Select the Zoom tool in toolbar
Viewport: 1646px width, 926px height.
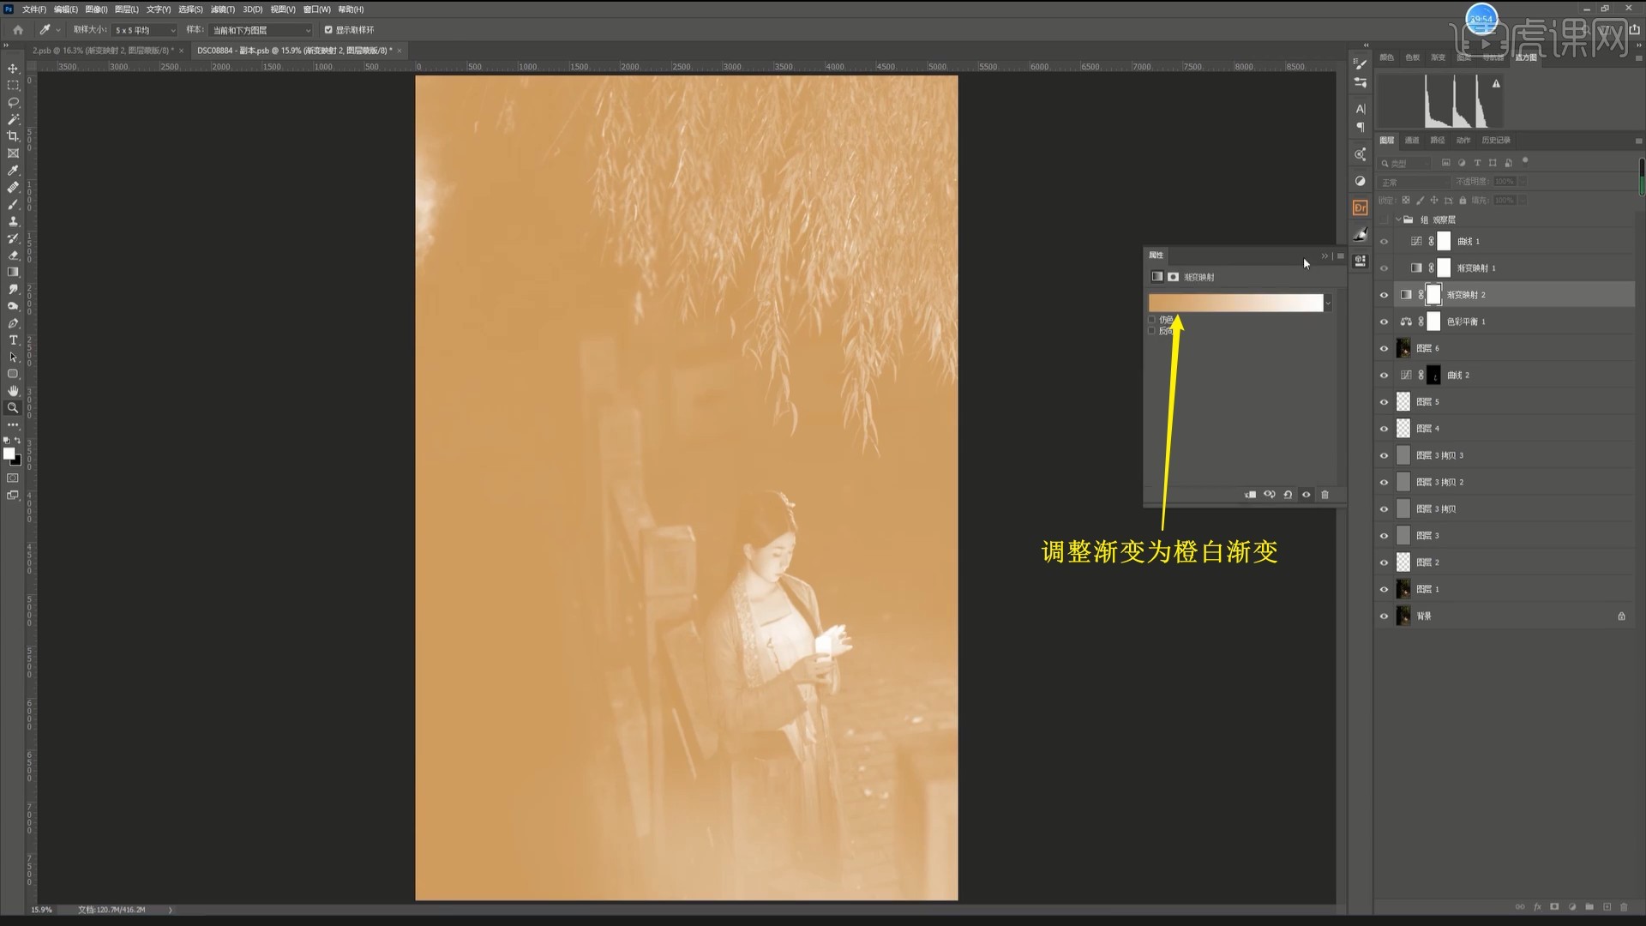tap(13, 408)
